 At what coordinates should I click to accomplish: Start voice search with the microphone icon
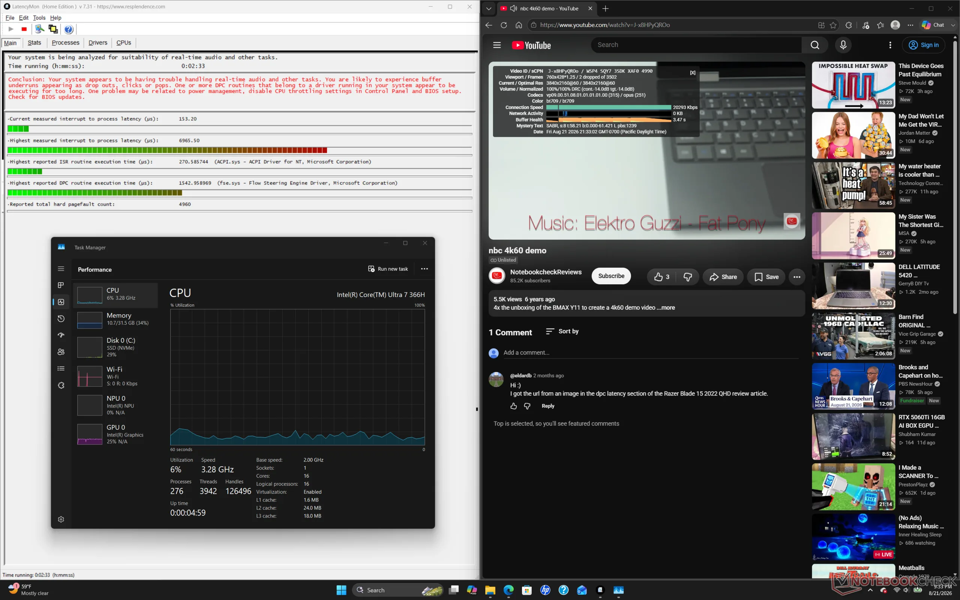[x=843, y=45]
